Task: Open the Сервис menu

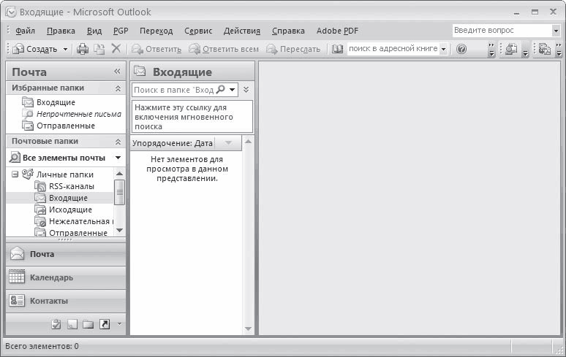Action: point(198,31)
